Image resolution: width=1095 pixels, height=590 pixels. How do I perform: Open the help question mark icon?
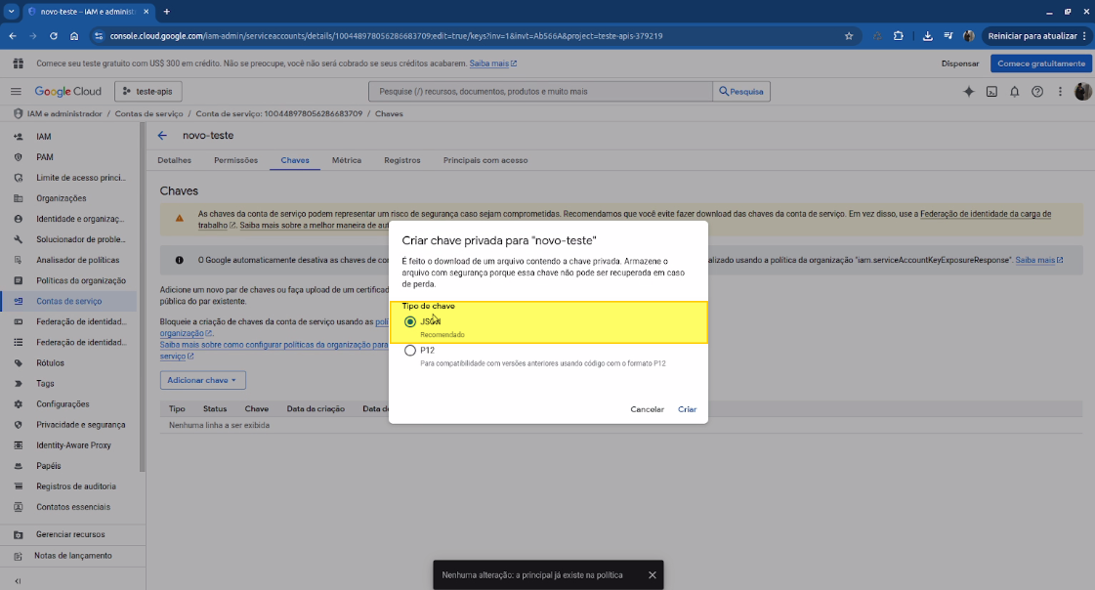coord(1037,92)
